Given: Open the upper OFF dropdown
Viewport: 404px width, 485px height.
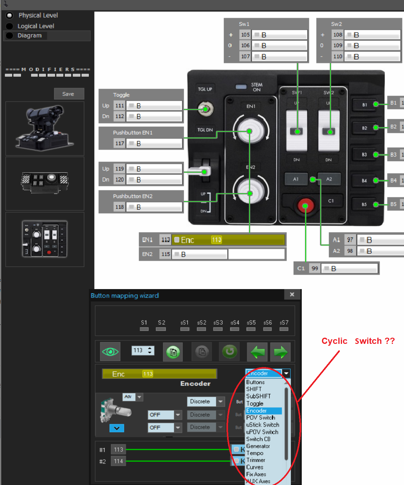Looking at the screenshot, I should point(178,415).
